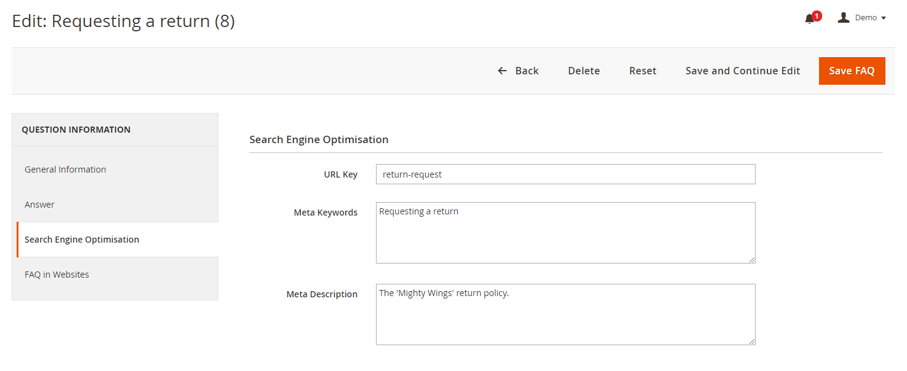Click the URL Key field label

[340, 174]
